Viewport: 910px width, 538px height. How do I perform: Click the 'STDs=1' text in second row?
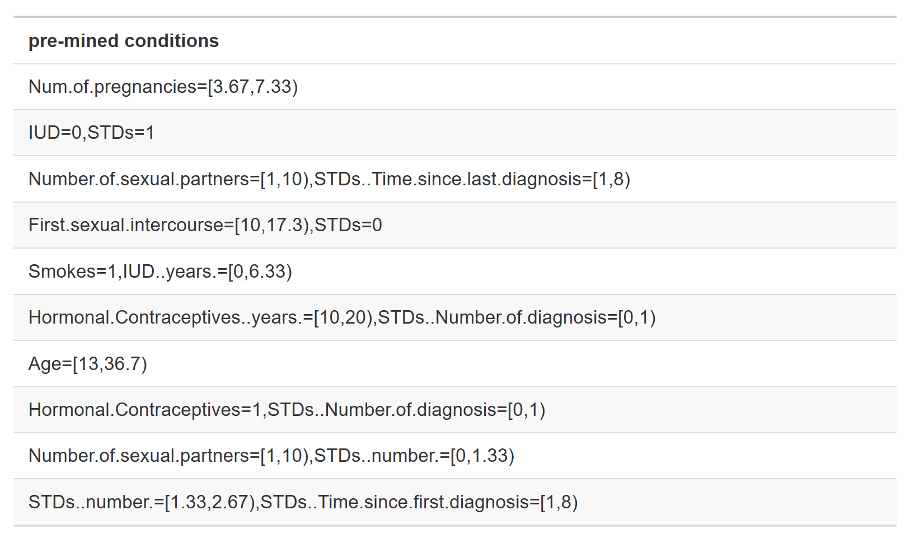pos(121,133)
